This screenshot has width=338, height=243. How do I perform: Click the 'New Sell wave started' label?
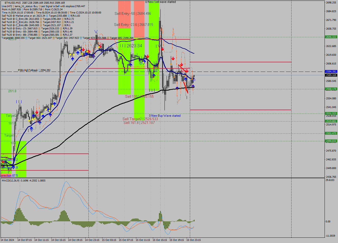click(160, 2)
